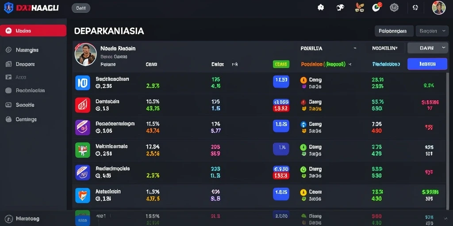The height and width of the screenshot is (226, 453).
Task: Open the purple team badge icon
Action: click(83, 128)
